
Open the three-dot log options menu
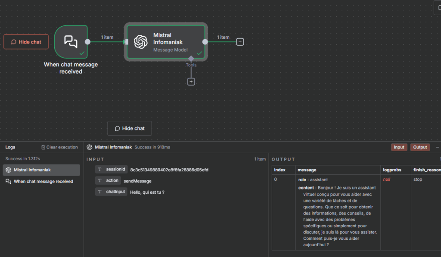point(437,147)
